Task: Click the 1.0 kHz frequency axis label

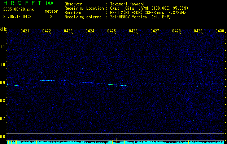Action: 3,65
